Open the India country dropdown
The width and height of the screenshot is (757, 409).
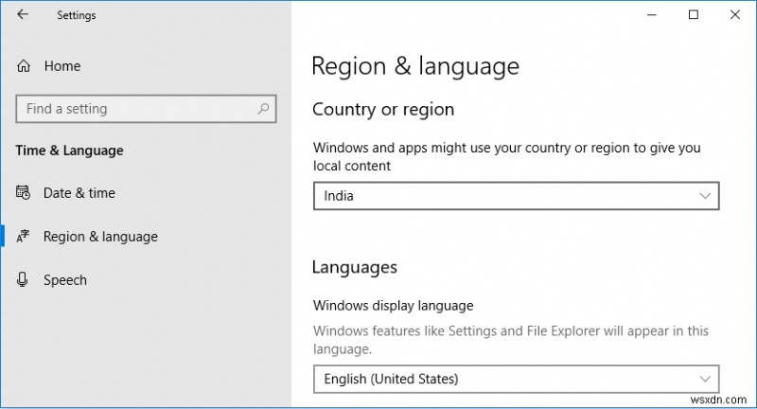point(516,196)
